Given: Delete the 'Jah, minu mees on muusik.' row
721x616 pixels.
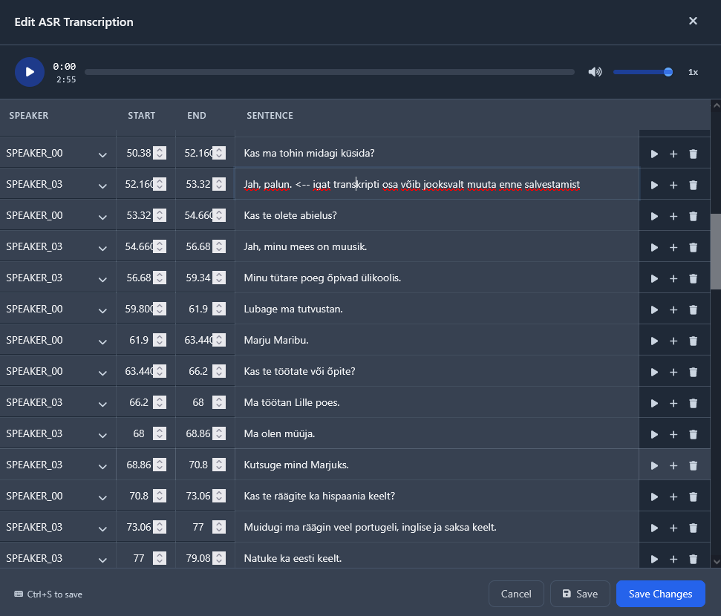Looking at the screenshot, I should tap(693, 247).
